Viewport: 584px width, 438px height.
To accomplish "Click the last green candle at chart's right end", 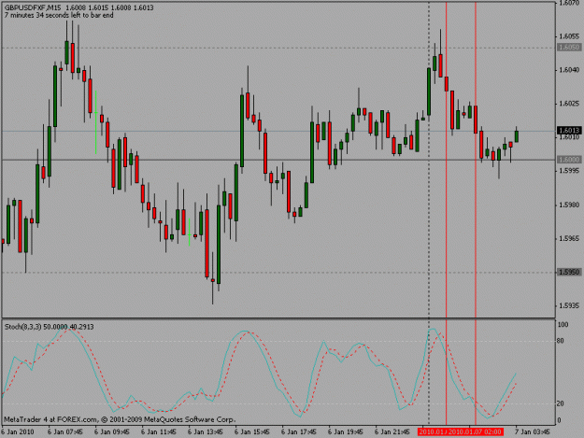I will pyautogui.click(x=516, y=135).
